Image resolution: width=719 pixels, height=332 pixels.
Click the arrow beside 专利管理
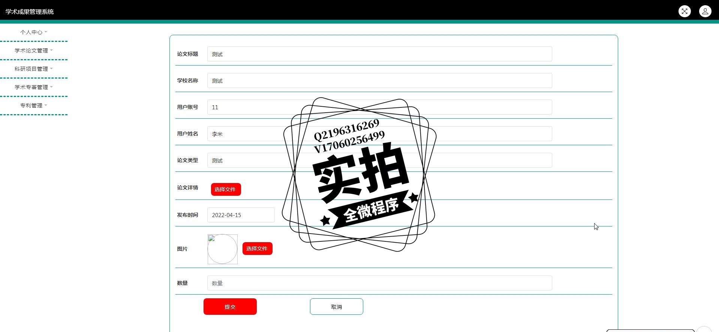tap(46, 106)
